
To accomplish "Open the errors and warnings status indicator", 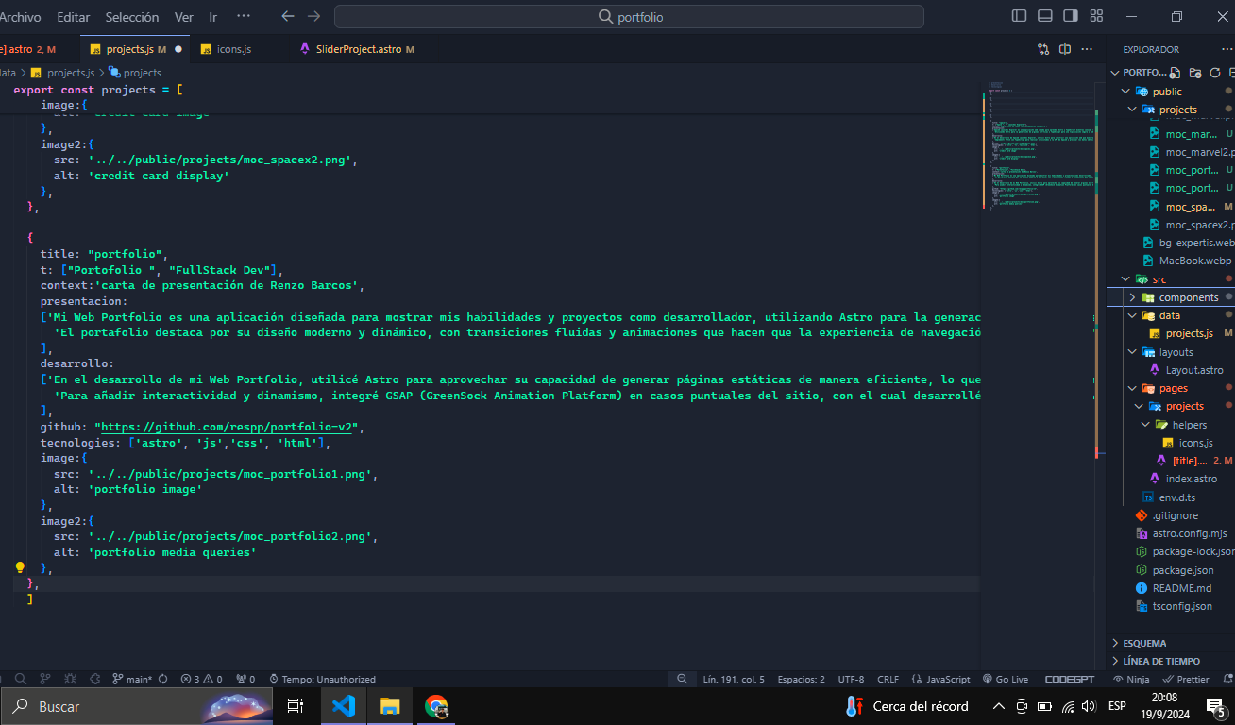I will coord(203,679).
